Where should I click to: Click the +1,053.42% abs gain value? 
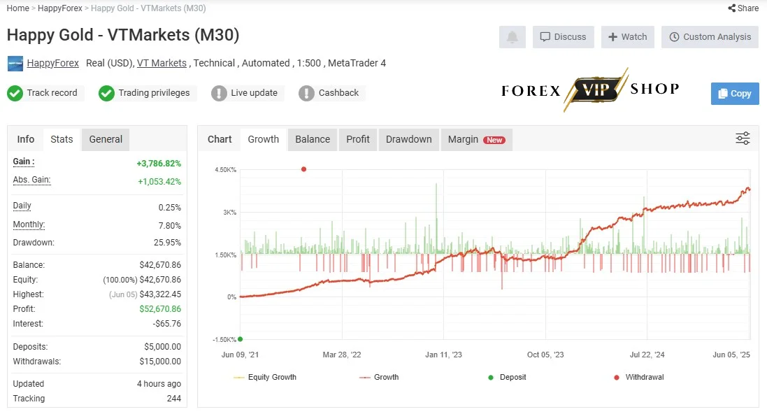coord(159,182)
